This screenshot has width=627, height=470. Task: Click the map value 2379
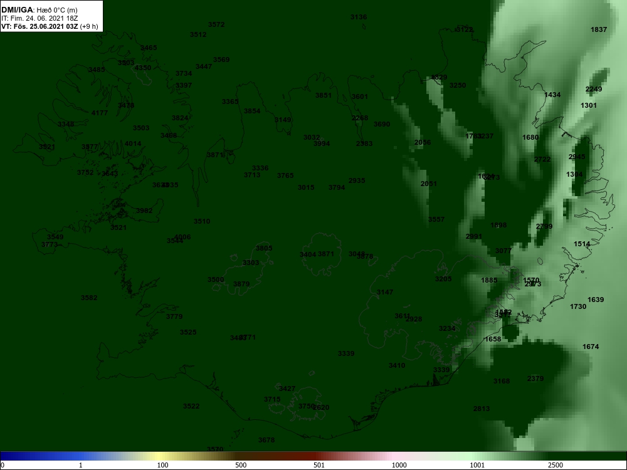pos(535,379)
